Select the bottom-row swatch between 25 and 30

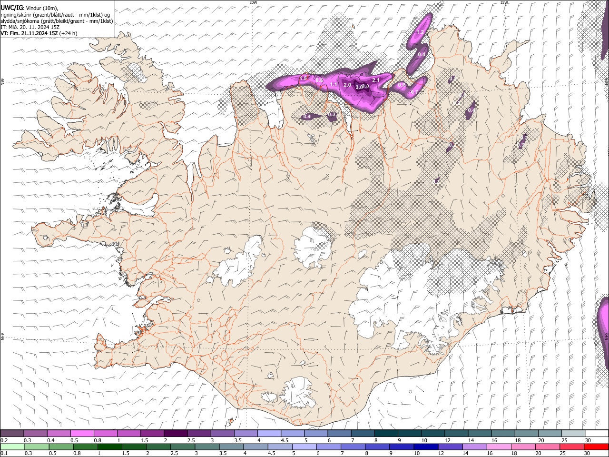coord(572,447)
